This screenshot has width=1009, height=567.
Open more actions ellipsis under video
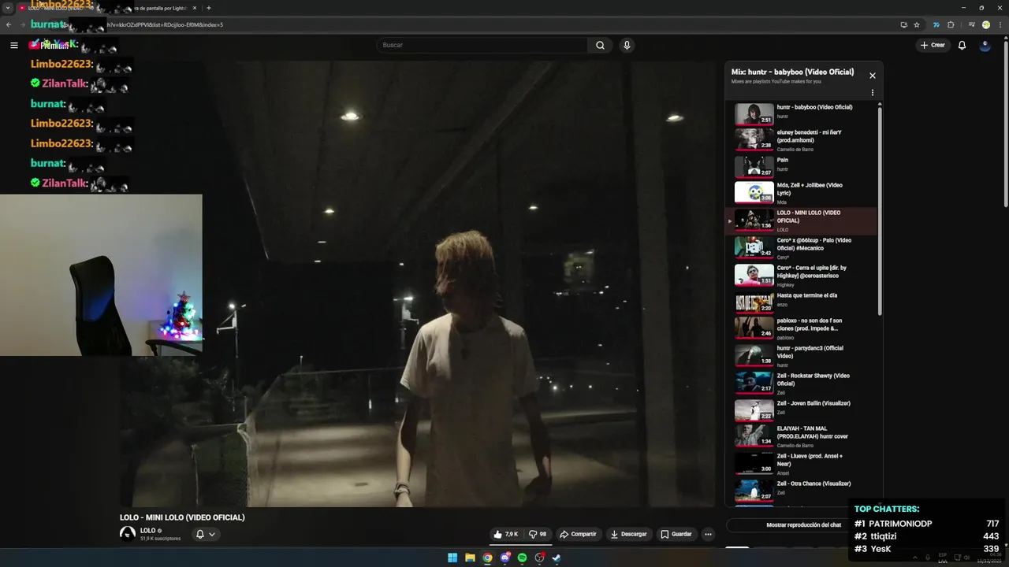[x=708, y=534]
